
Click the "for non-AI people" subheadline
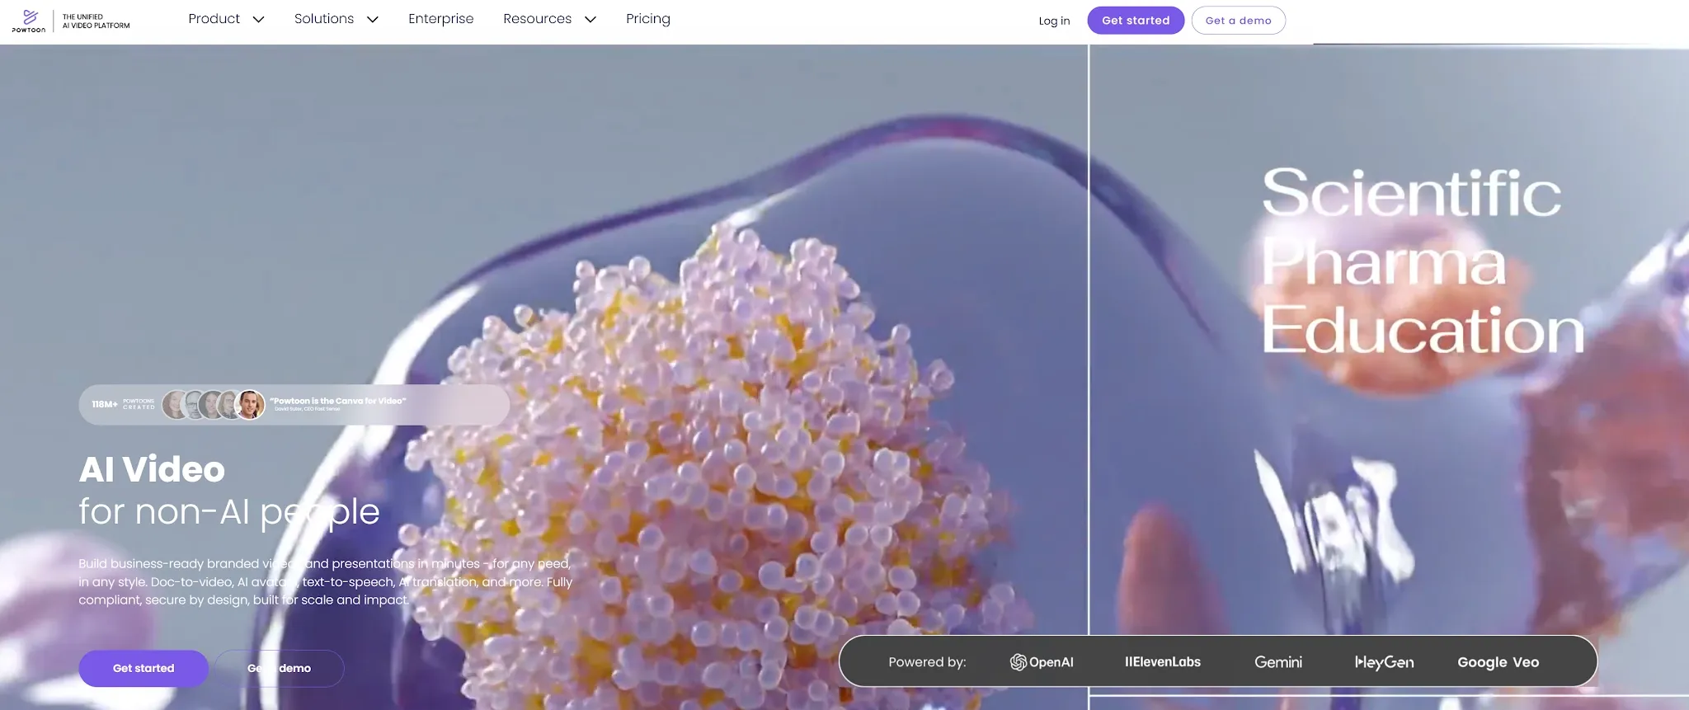229,512
